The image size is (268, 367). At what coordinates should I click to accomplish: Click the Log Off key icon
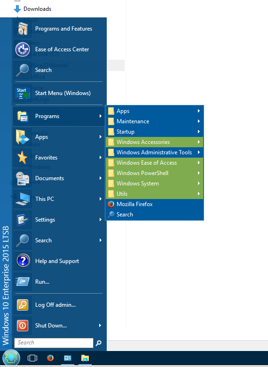pyautogui.click(x=23, y=305)
